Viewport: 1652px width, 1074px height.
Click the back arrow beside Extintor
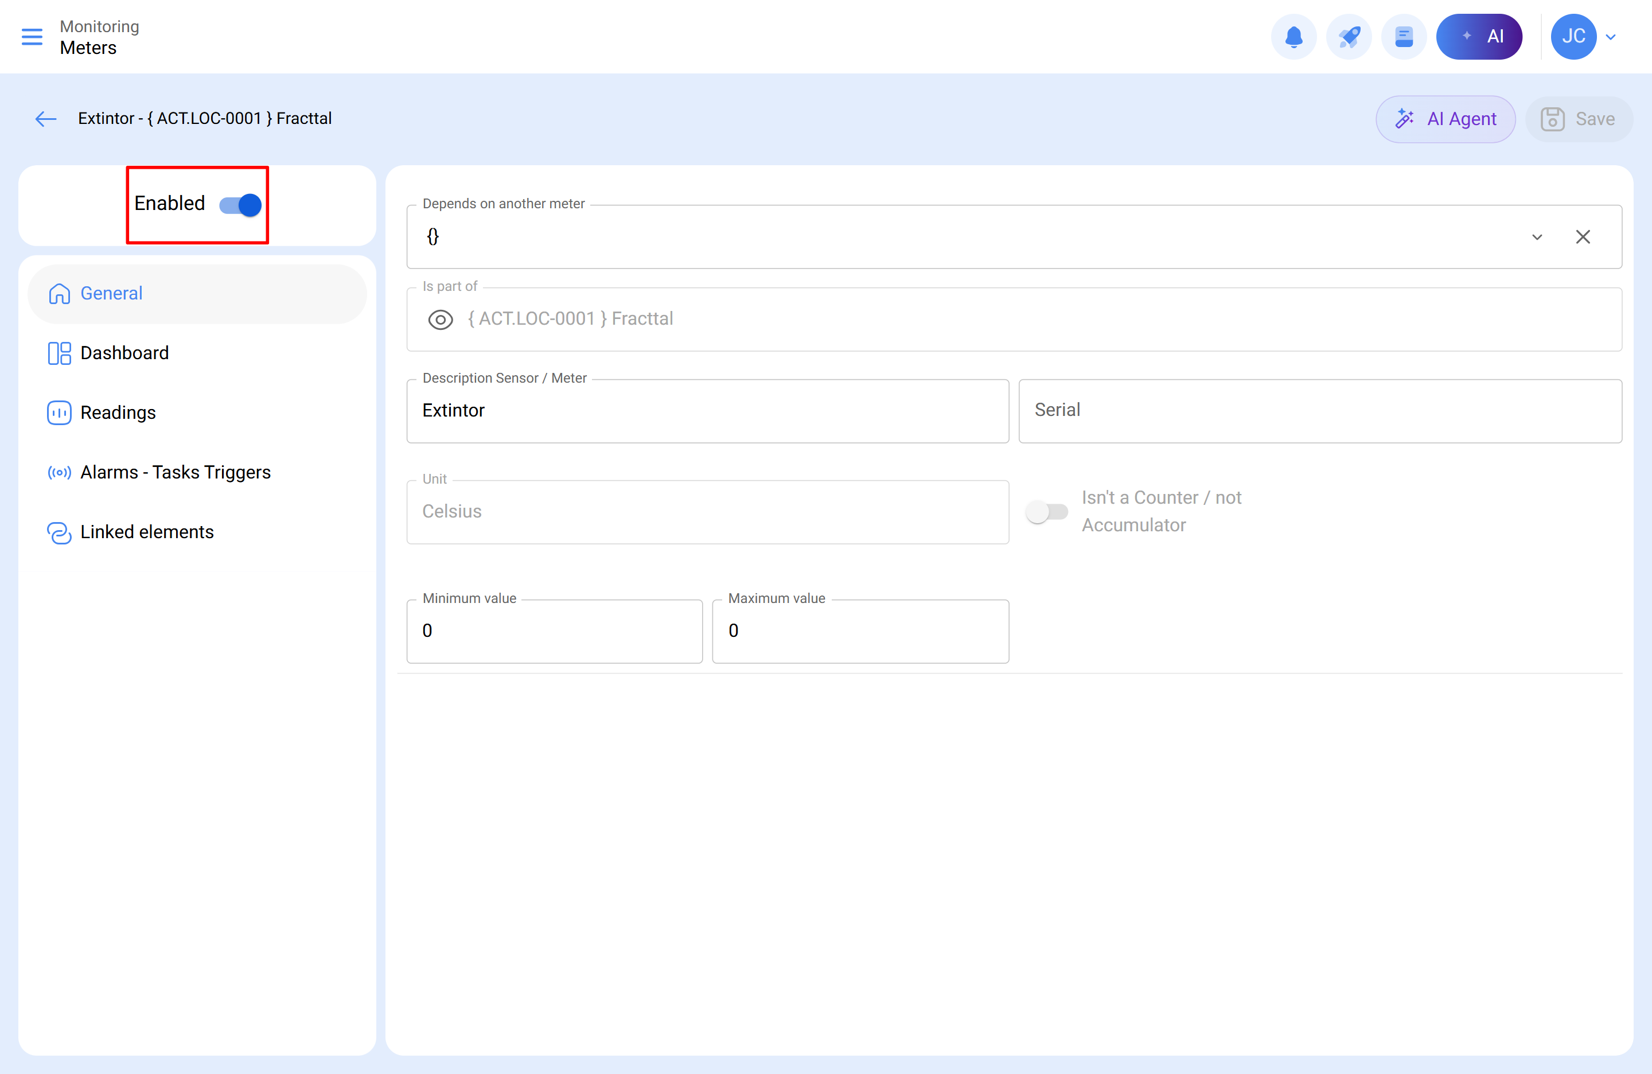[x=46, y=119]
